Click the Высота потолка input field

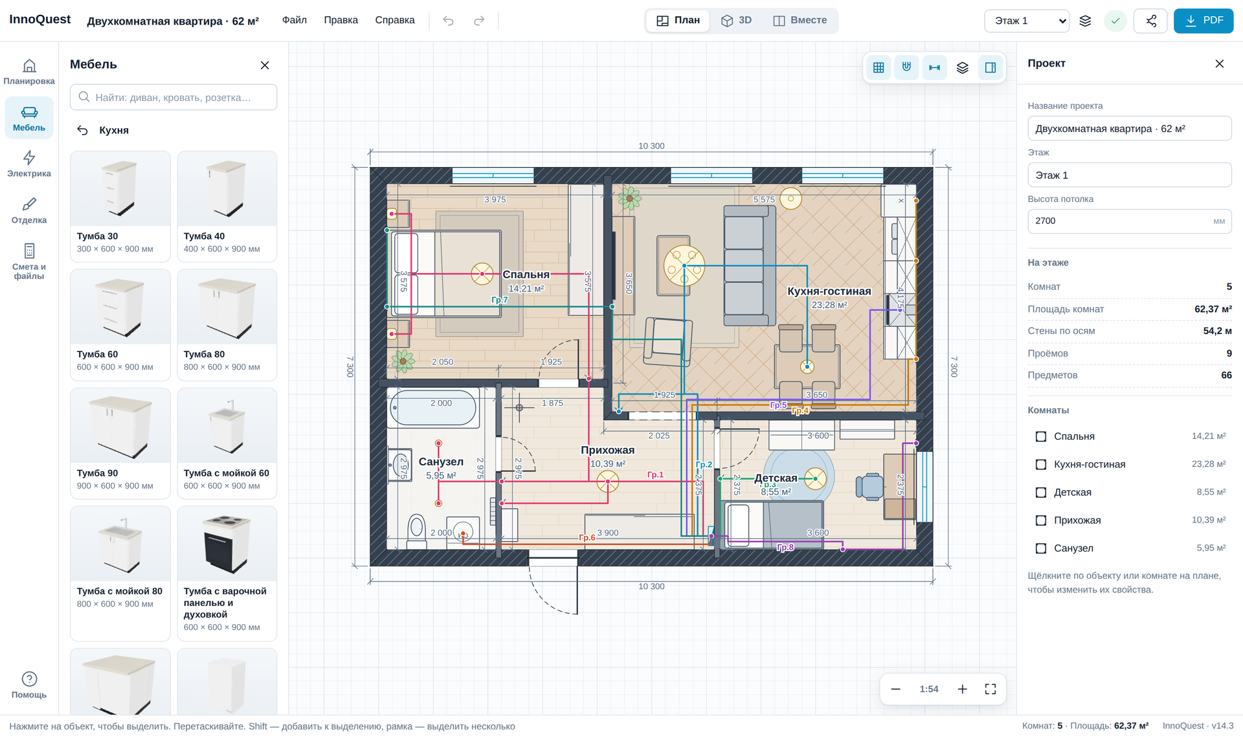1130,221
